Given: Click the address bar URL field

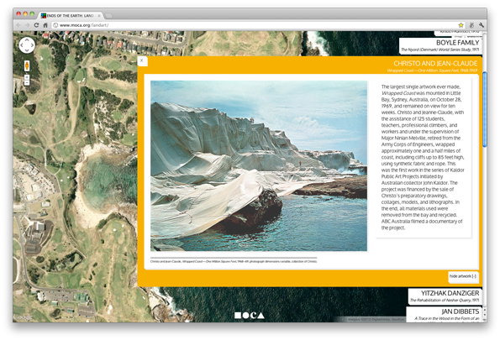Looking at the screenshot, I should click(255, 25).
